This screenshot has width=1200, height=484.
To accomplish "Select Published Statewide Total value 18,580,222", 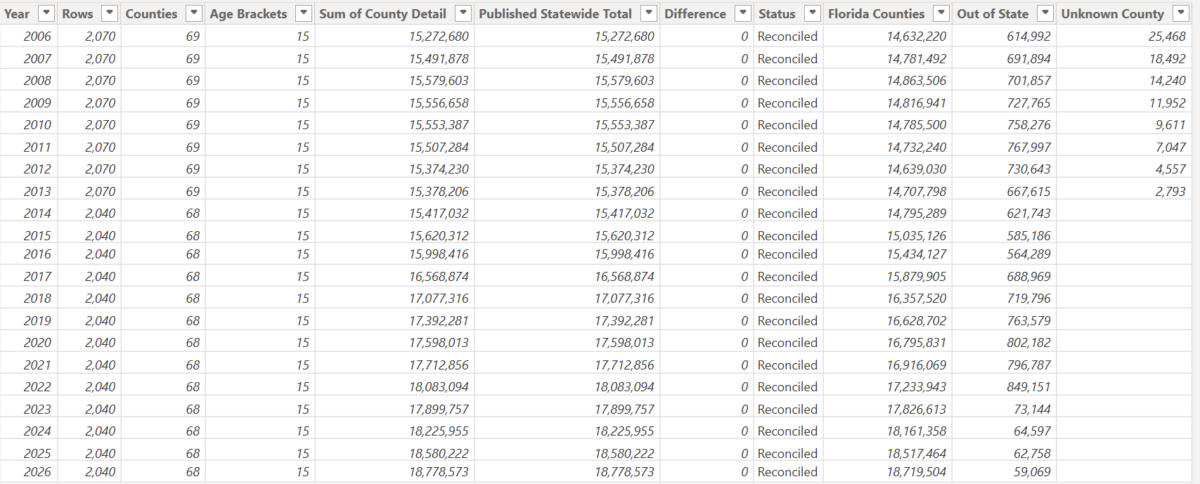I will (x=624, y=453).
